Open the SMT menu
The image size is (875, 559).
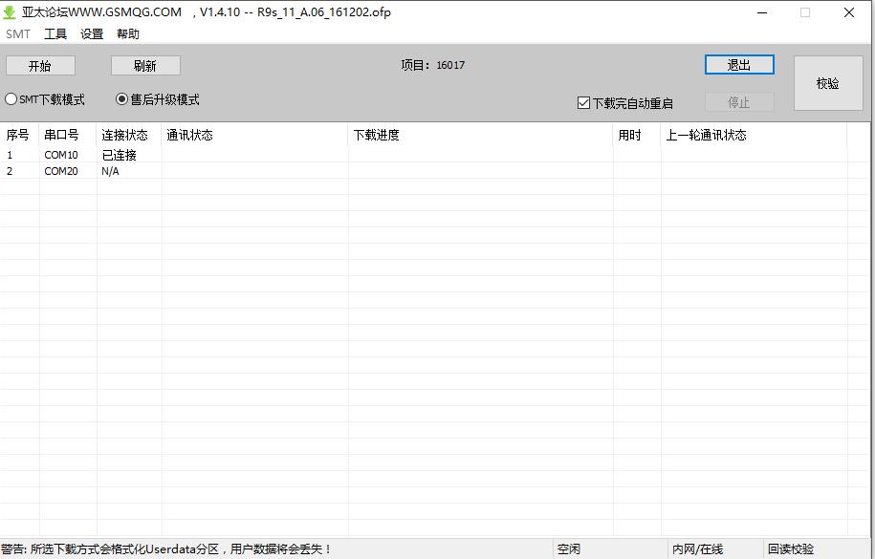17,33
